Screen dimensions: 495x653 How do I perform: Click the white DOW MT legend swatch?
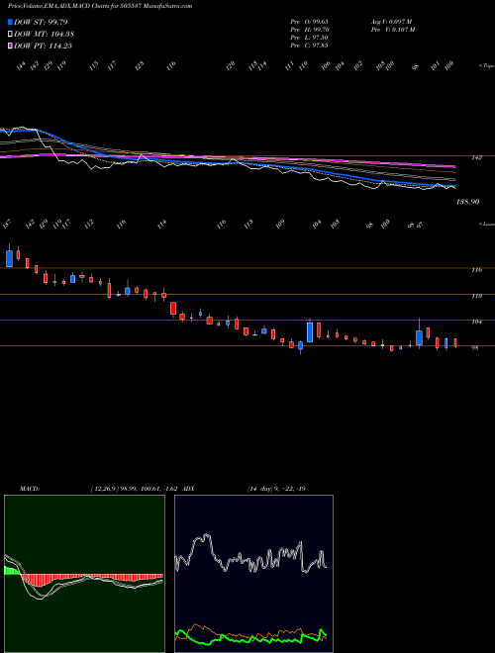click(11, 35)
